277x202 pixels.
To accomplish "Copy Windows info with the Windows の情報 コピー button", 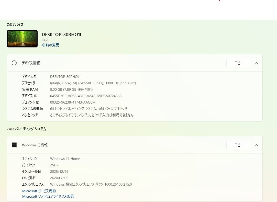I will [239, 145].
